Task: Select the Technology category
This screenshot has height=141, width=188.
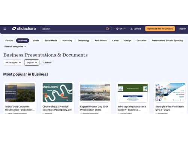Action: (83, 41)
